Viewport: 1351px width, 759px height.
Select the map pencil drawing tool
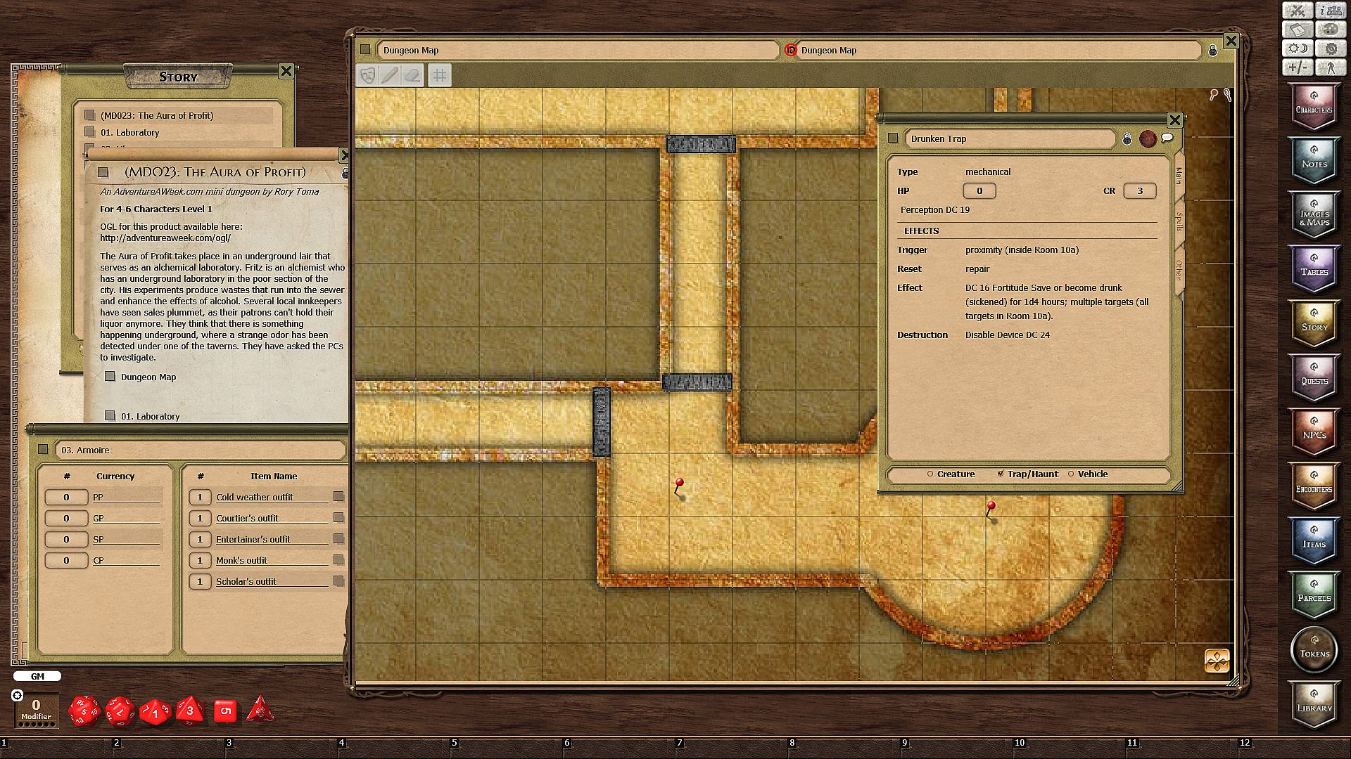pyautogui.click(x=391, y=75)
